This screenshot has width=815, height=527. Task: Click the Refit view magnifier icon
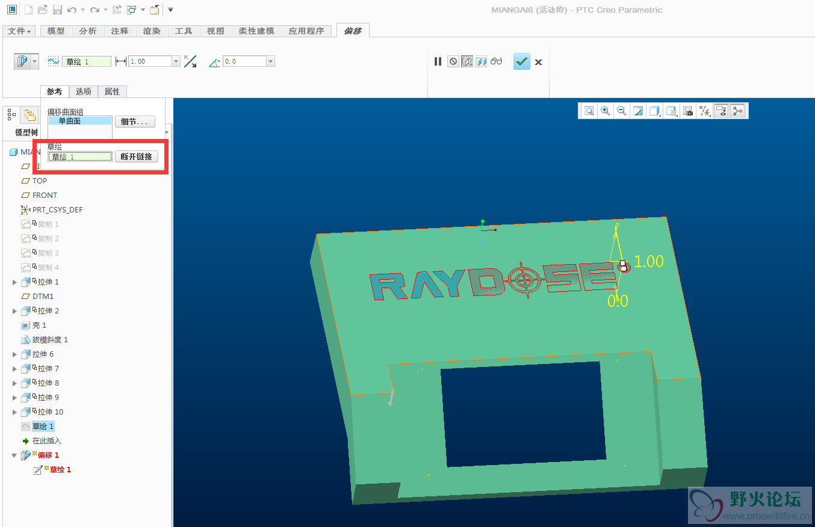589,111
